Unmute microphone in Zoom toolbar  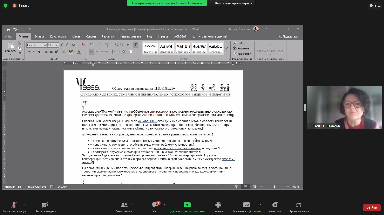pyautogui.click(x=14, y=207)
